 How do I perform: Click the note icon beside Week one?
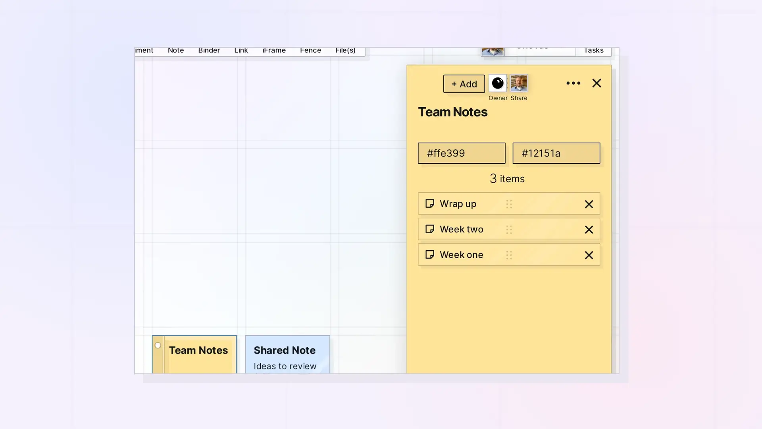(x=429, y=254)
